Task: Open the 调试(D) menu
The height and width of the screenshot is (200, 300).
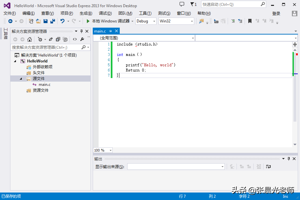Action: [x=105, y=13]
